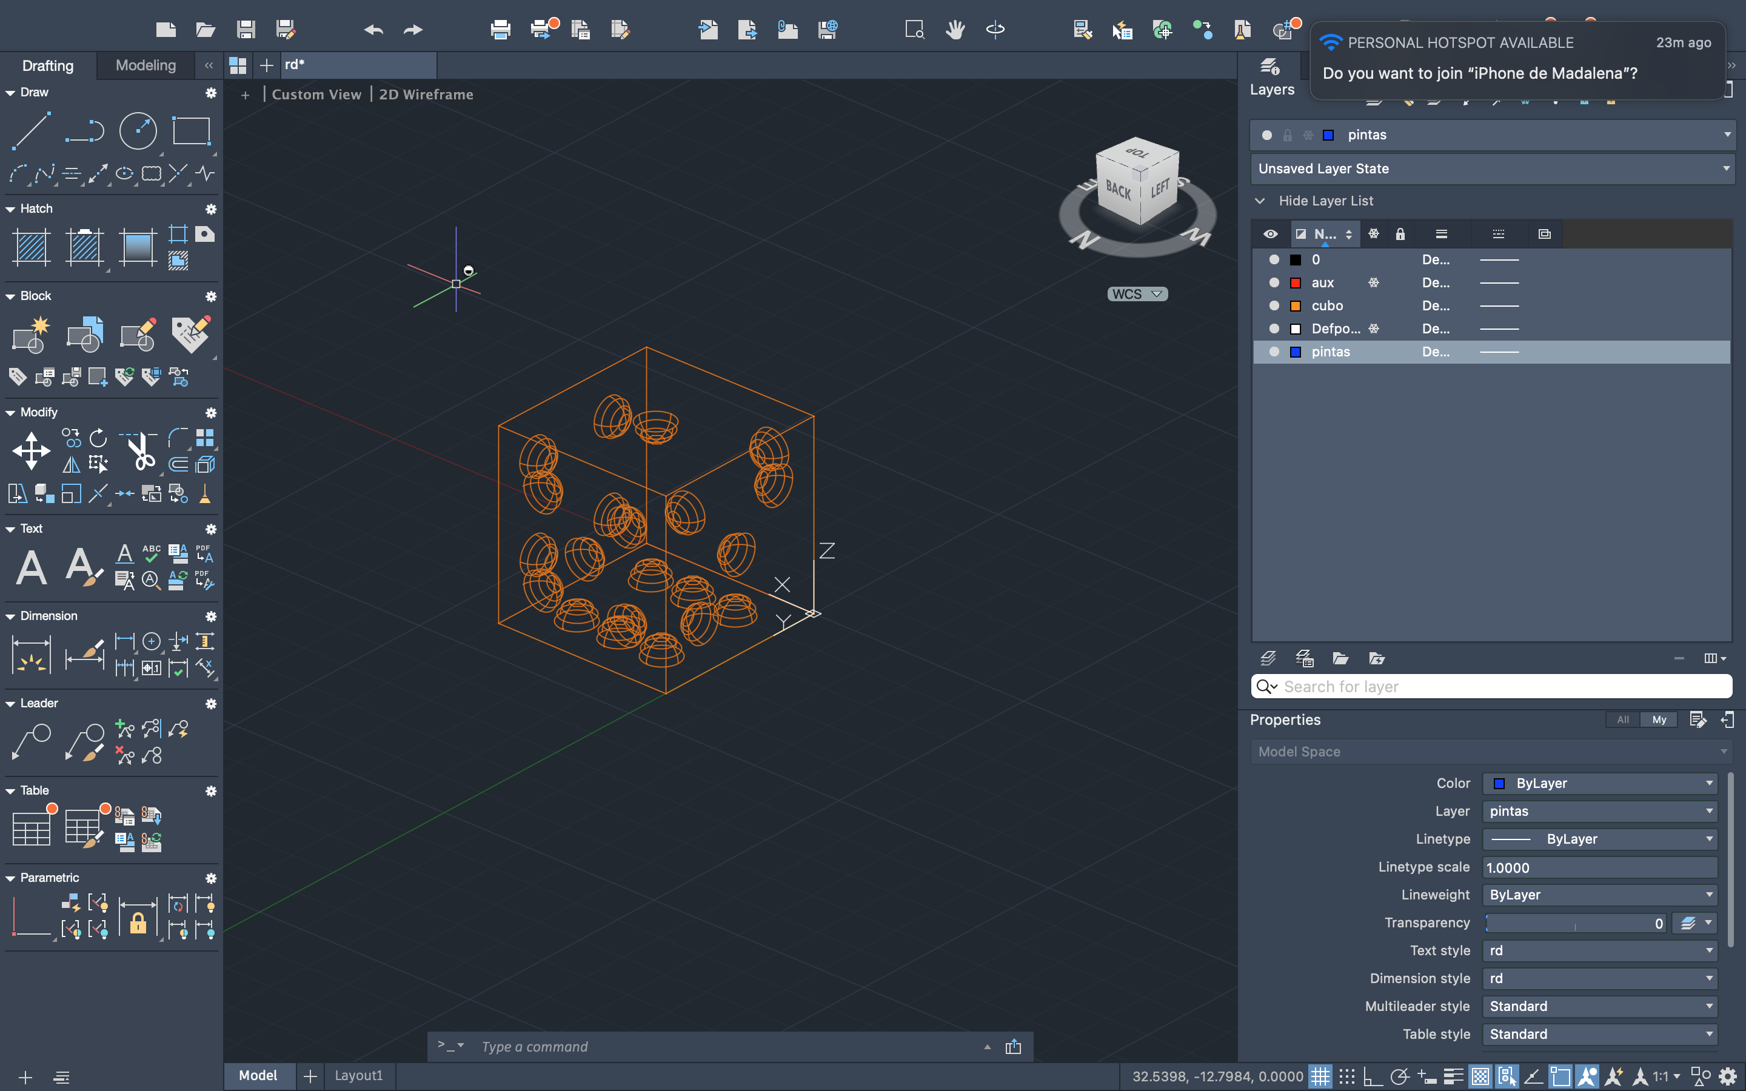Switch to the Layout1 tab

(x=358, y=1076)
